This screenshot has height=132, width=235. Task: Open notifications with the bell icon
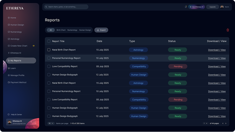186,7
